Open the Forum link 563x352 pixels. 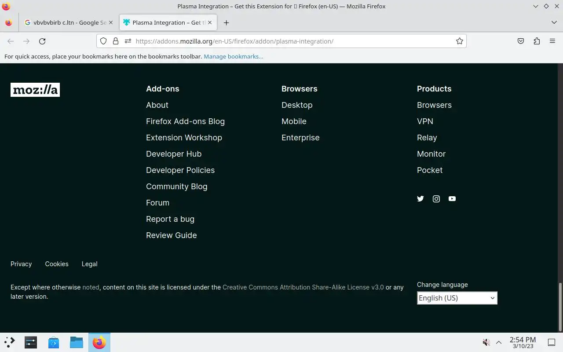[x=157, y=203]
